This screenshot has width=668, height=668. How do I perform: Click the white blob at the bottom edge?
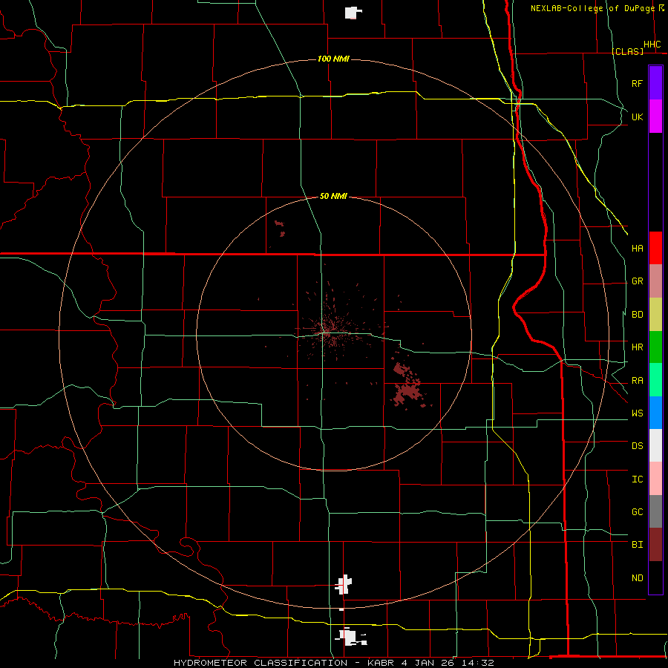click(350, 638)
